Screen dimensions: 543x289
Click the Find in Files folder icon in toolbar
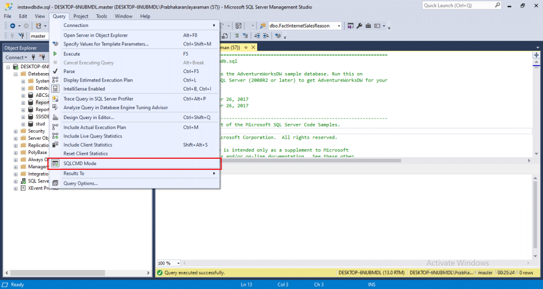click(263, 25)
